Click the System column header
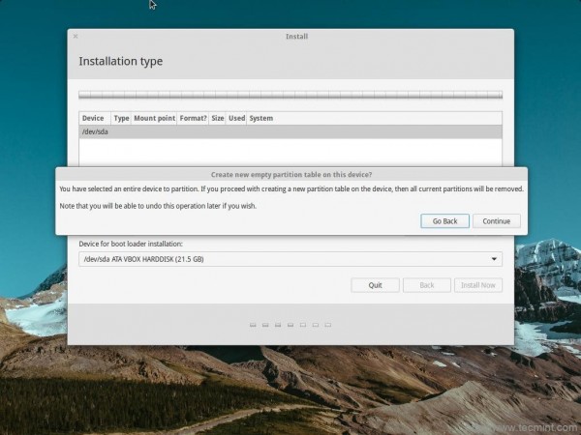Screen dimensions: 581x435 tap(374, 118)
